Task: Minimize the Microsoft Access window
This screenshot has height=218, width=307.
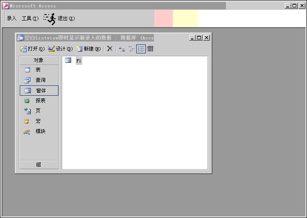Action: tap(287, 6)
